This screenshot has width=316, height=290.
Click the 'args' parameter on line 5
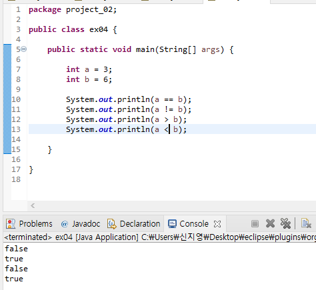pos(210,50)
